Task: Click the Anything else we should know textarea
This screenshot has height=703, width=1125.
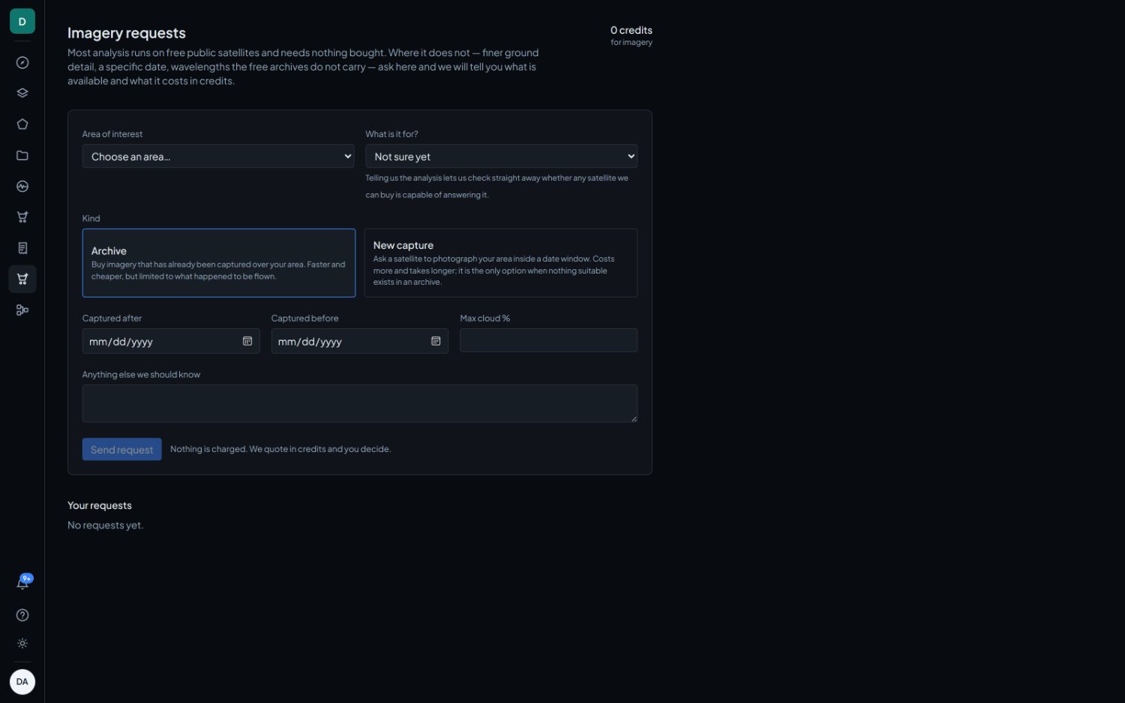Action: pyautogui.click(x=360, y=404)
